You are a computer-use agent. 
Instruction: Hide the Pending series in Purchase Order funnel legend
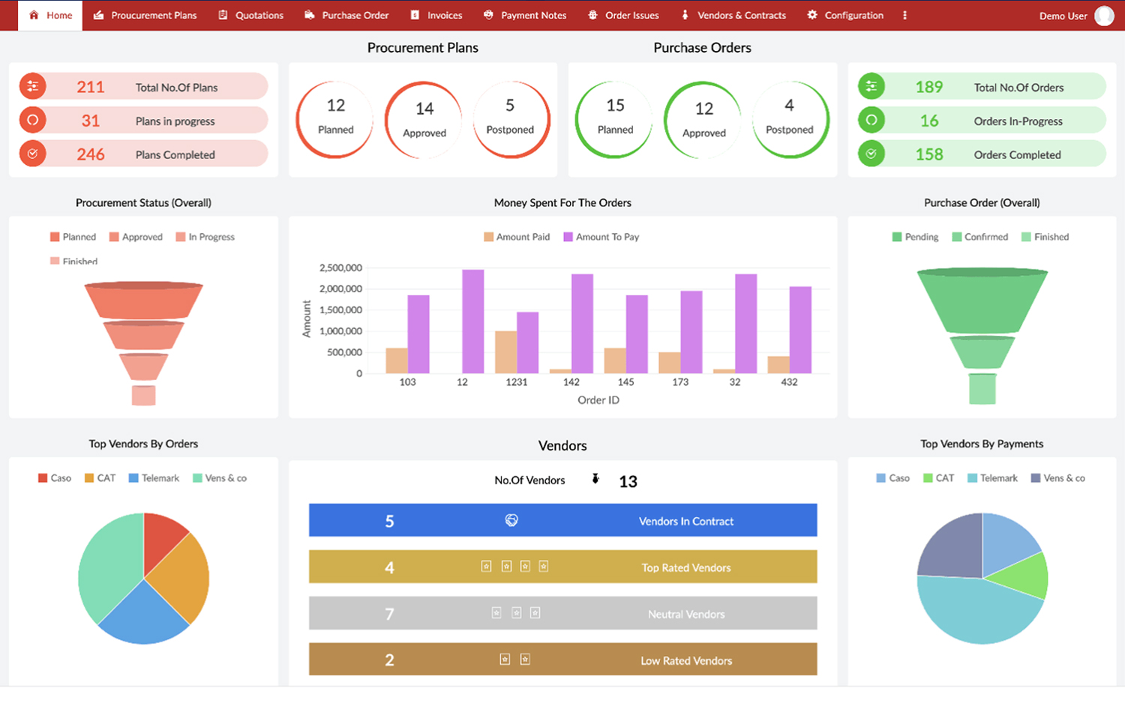916,237
